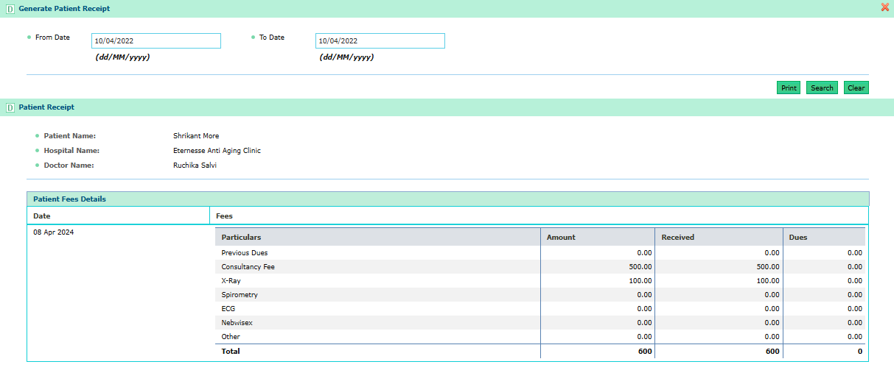Click the total amount 600
The image size is (894, 370).
[645, 352]
